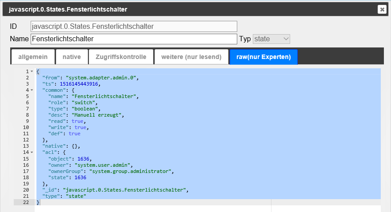Viewport: 391px width, 212px height.
Task: Switch to the allgemein tab
Action: (32, 57)
